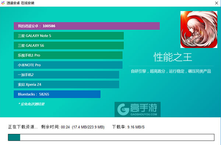Select the purple 我的逍遥安卓 100586 bar
The image size is (221, 145).
[87, 26]
